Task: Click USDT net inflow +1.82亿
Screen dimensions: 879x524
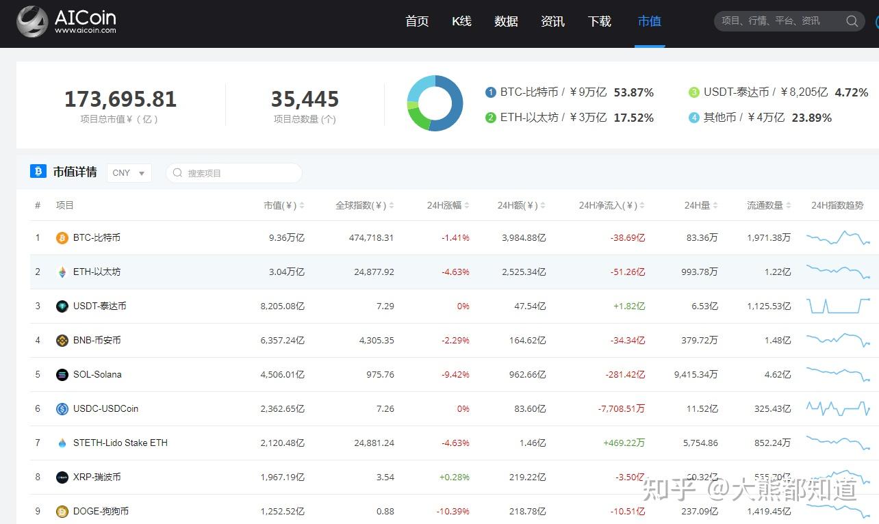Action: (629, 306)
